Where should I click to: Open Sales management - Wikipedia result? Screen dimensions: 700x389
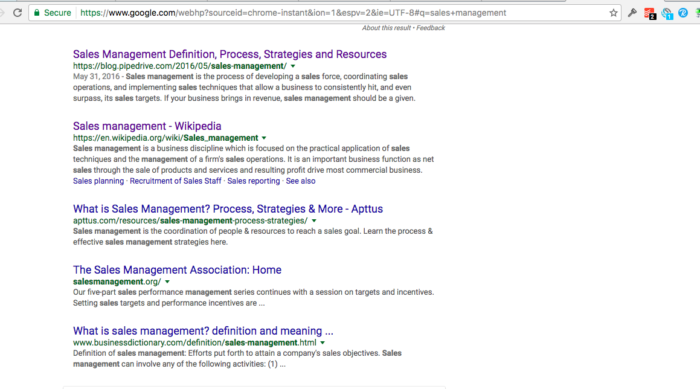[x=147, y=126]
